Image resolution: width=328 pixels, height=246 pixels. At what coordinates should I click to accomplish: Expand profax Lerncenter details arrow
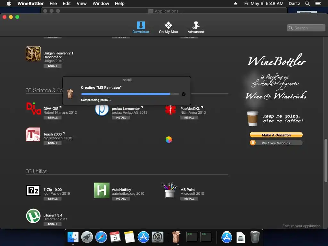coord(142,107)
